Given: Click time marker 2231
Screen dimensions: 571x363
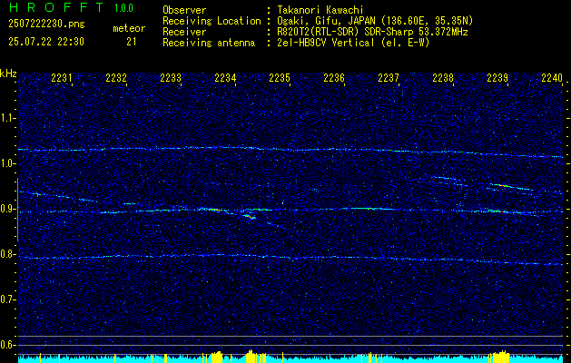Looking at the screenshot, I should (62, 78).
